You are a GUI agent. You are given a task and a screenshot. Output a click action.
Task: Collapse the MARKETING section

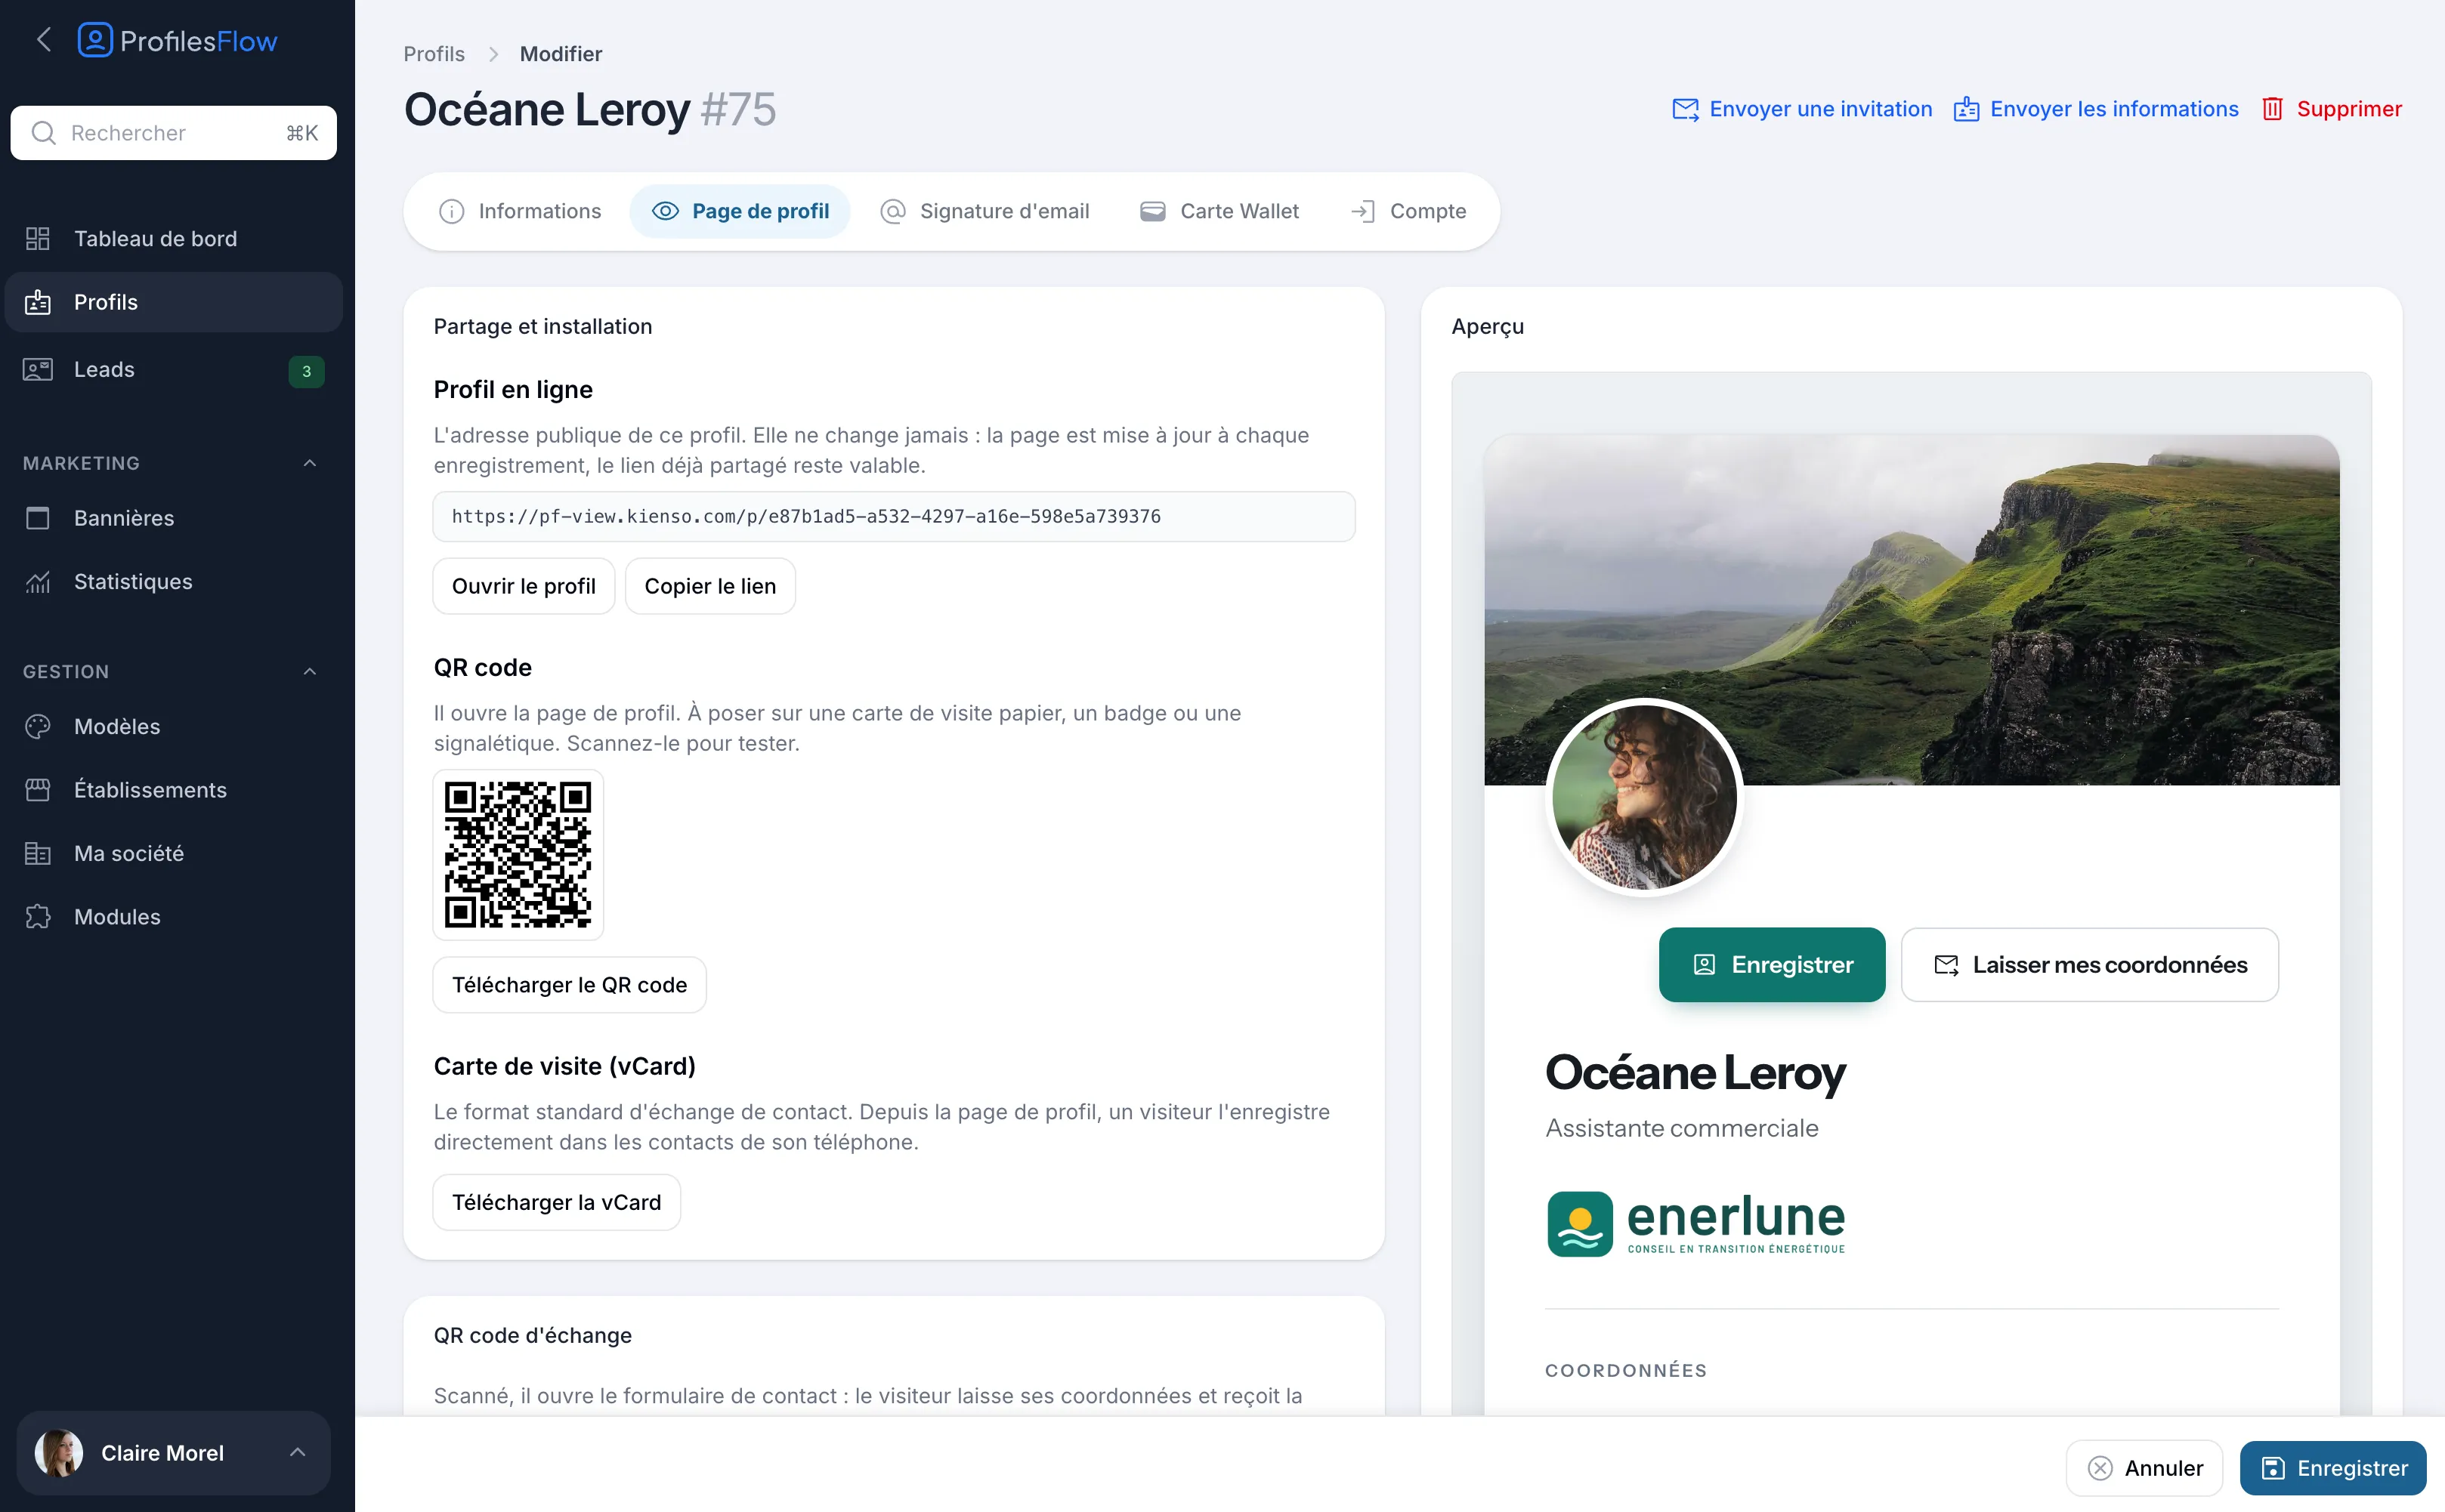310,463
